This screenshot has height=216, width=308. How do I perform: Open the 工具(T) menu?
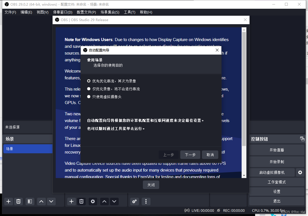click(129, 12)
